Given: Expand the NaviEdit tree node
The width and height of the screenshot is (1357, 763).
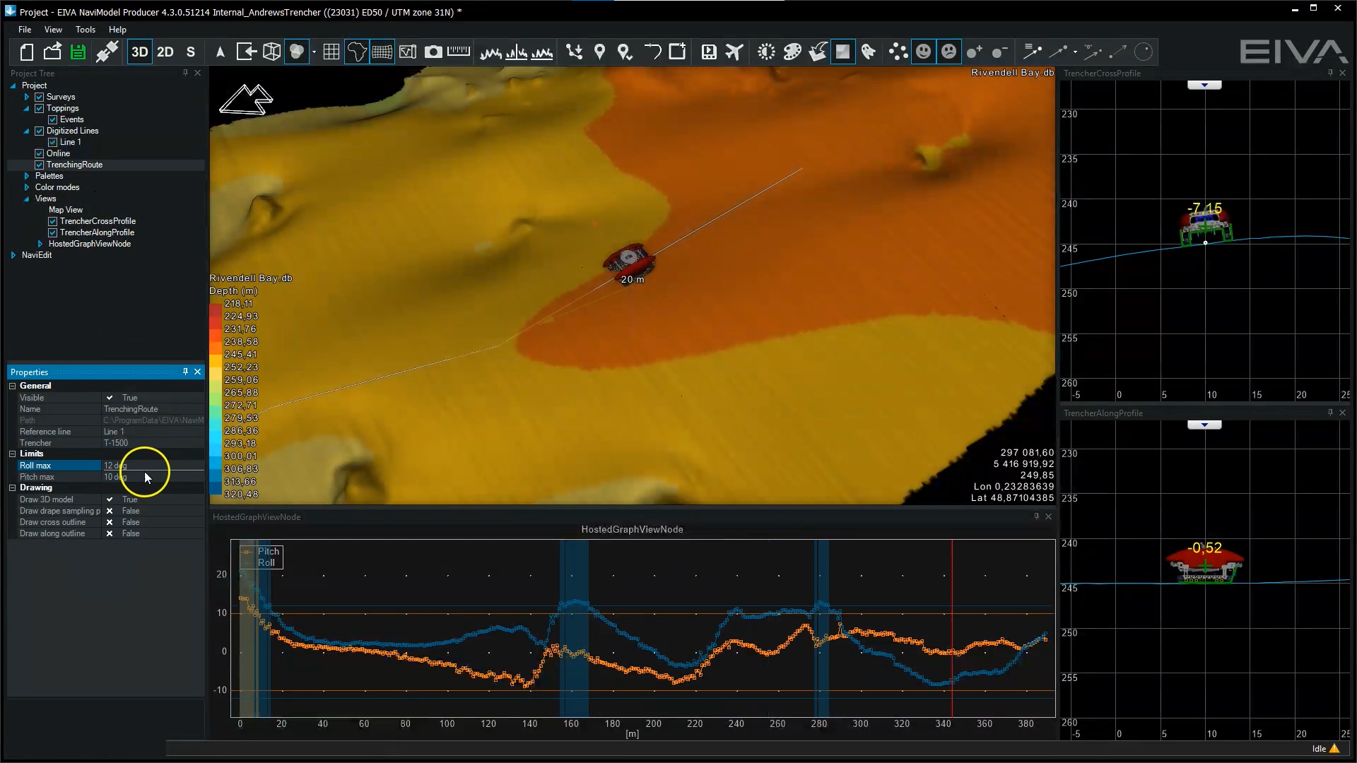Looking at the screenshot, I should click(x=13, y=255).
